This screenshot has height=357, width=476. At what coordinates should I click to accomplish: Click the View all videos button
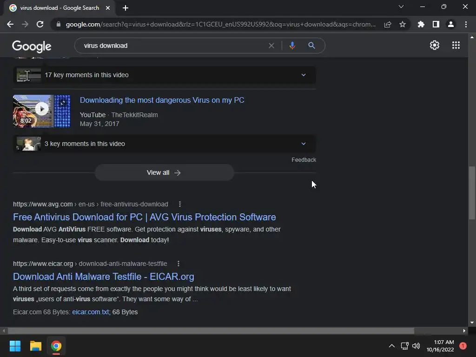[164, 172]
